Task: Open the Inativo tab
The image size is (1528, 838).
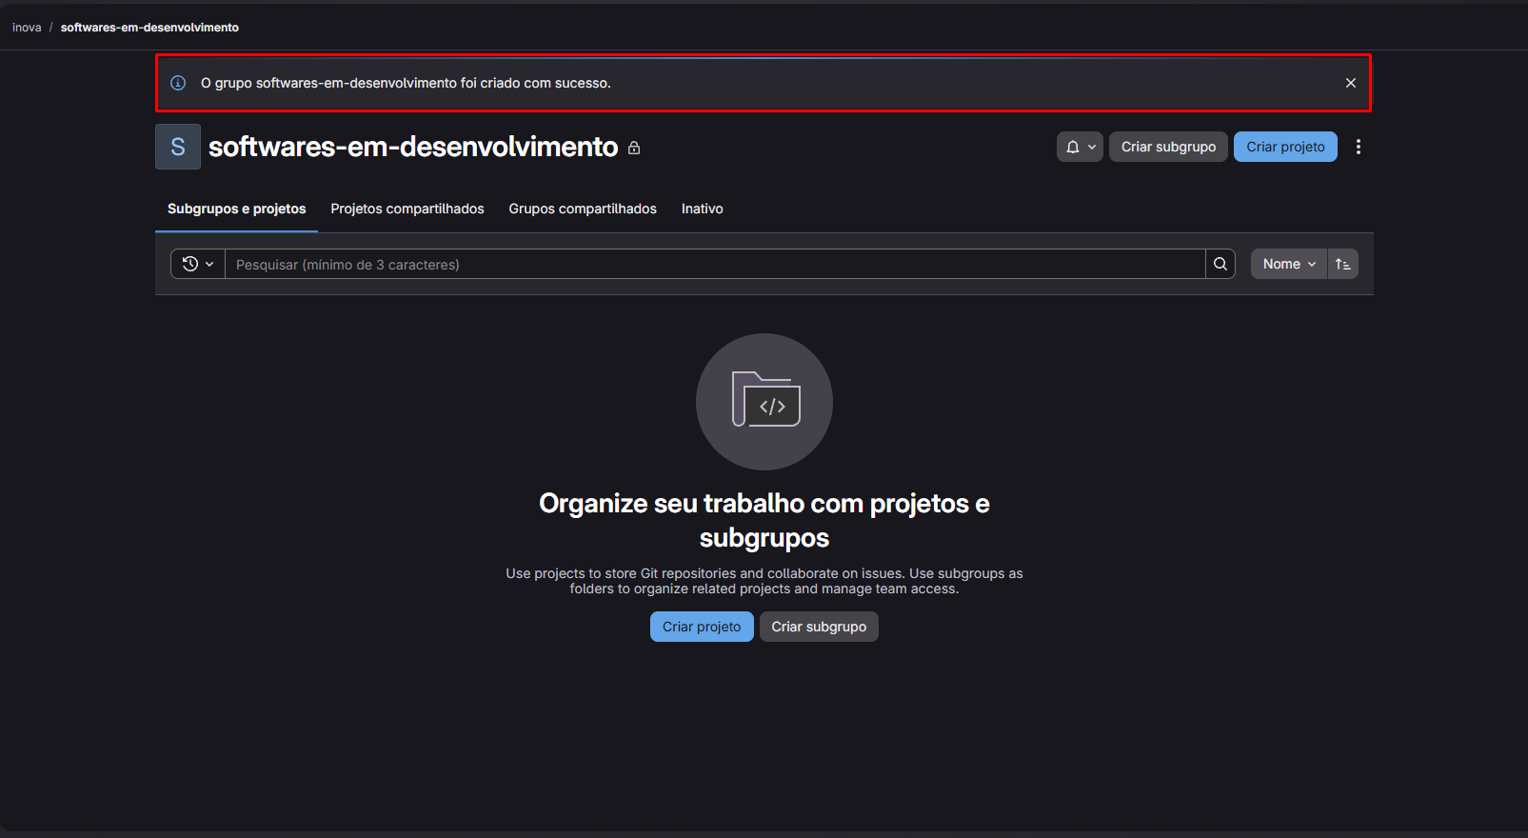Action: pyautogui.click(x=703, y=209)
